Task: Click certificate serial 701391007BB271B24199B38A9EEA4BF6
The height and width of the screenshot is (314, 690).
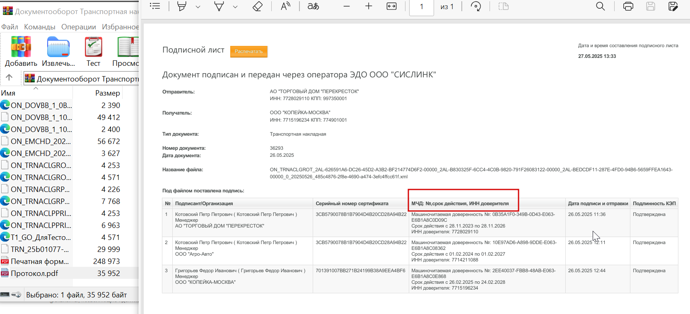Action: pyautogui.click(x=360, y=271)
